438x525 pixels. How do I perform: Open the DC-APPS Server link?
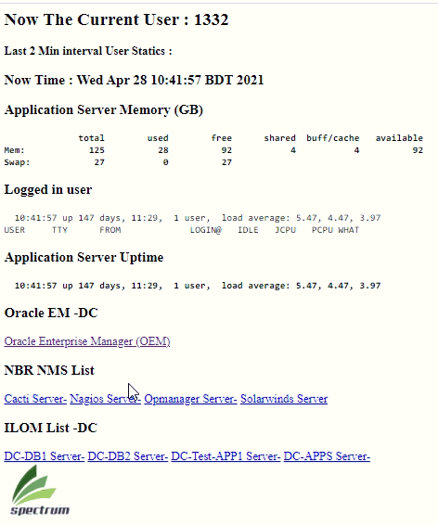(x=327, y=456)
